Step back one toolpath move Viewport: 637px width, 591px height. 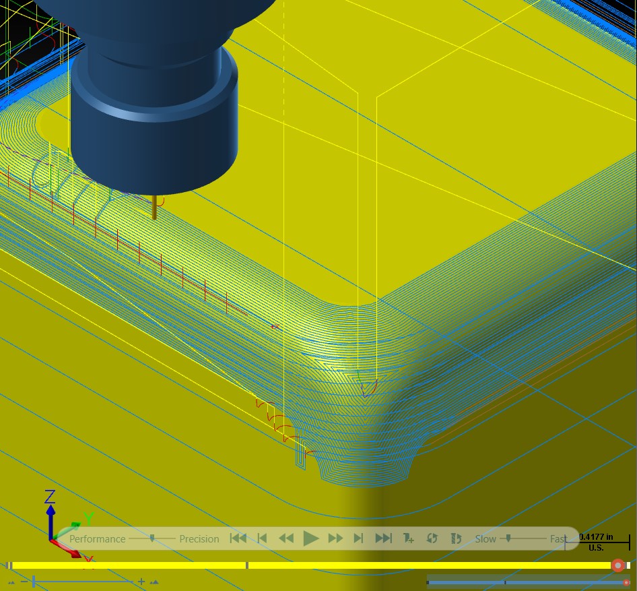click(262, 538)
